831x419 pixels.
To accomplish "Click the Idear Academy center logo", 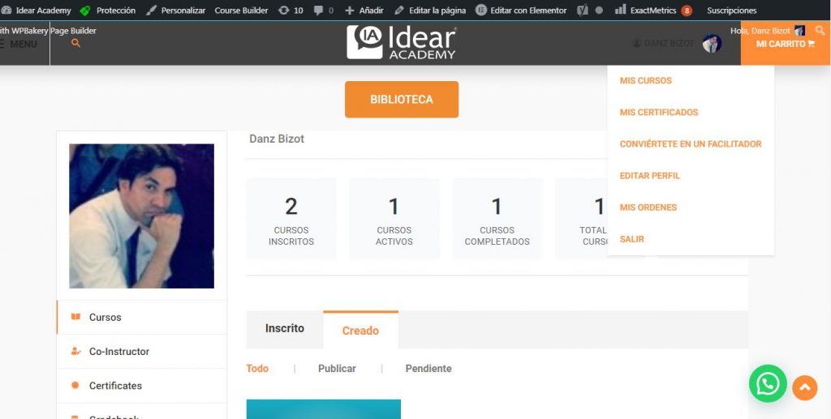I will click(401, 43).
